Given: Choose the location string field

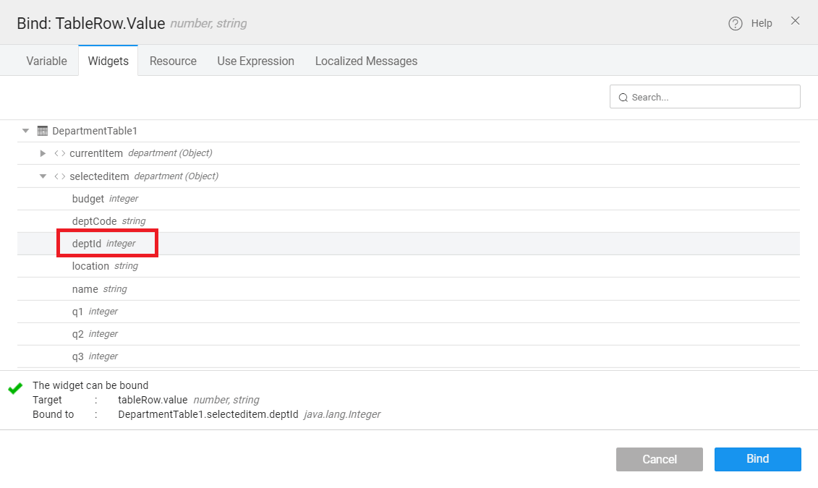Looking at the screenshot, I should (x=90, y=266).
